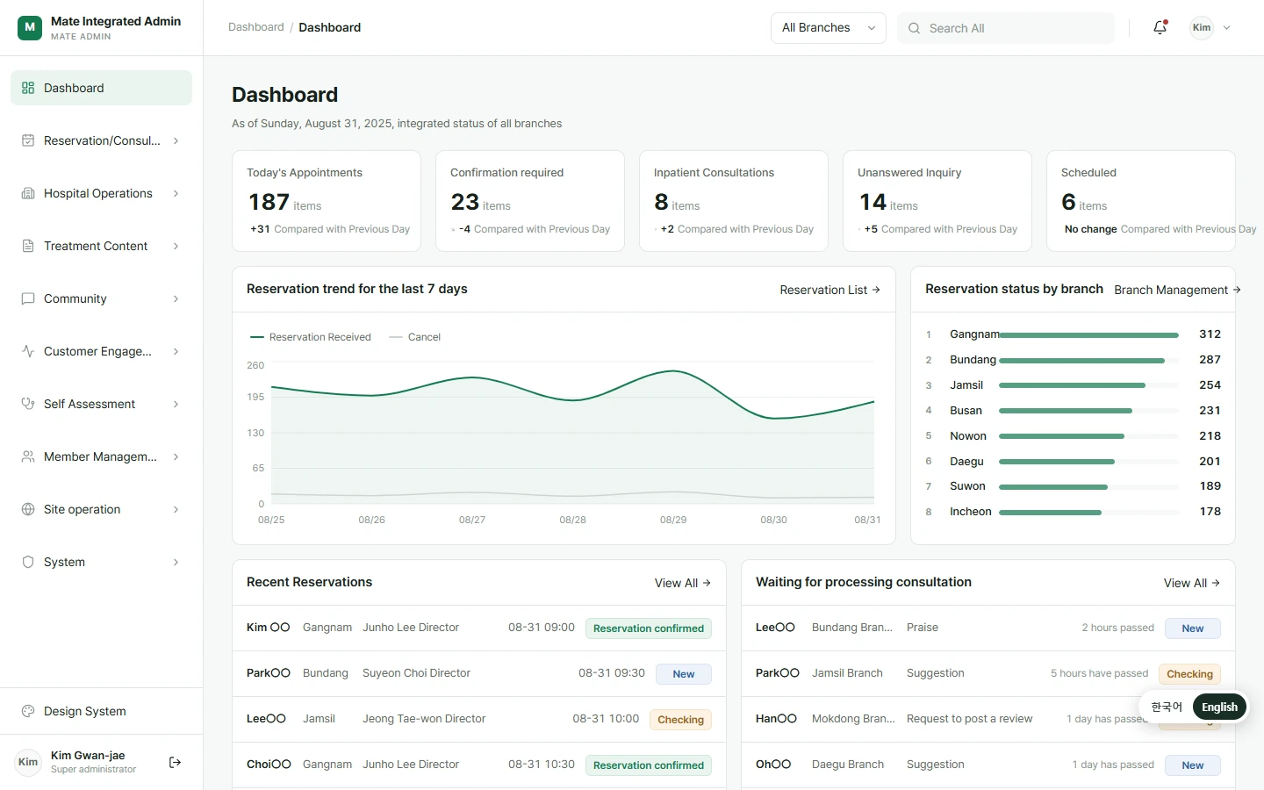Click the Dashboard grid icon in sidebar
This screenshot has width=1264, height=790.
(x=28, y=88)
